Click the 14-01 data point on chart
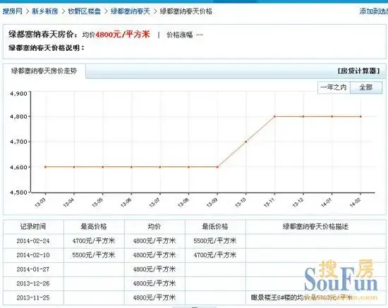 click(x=332, y=116)
